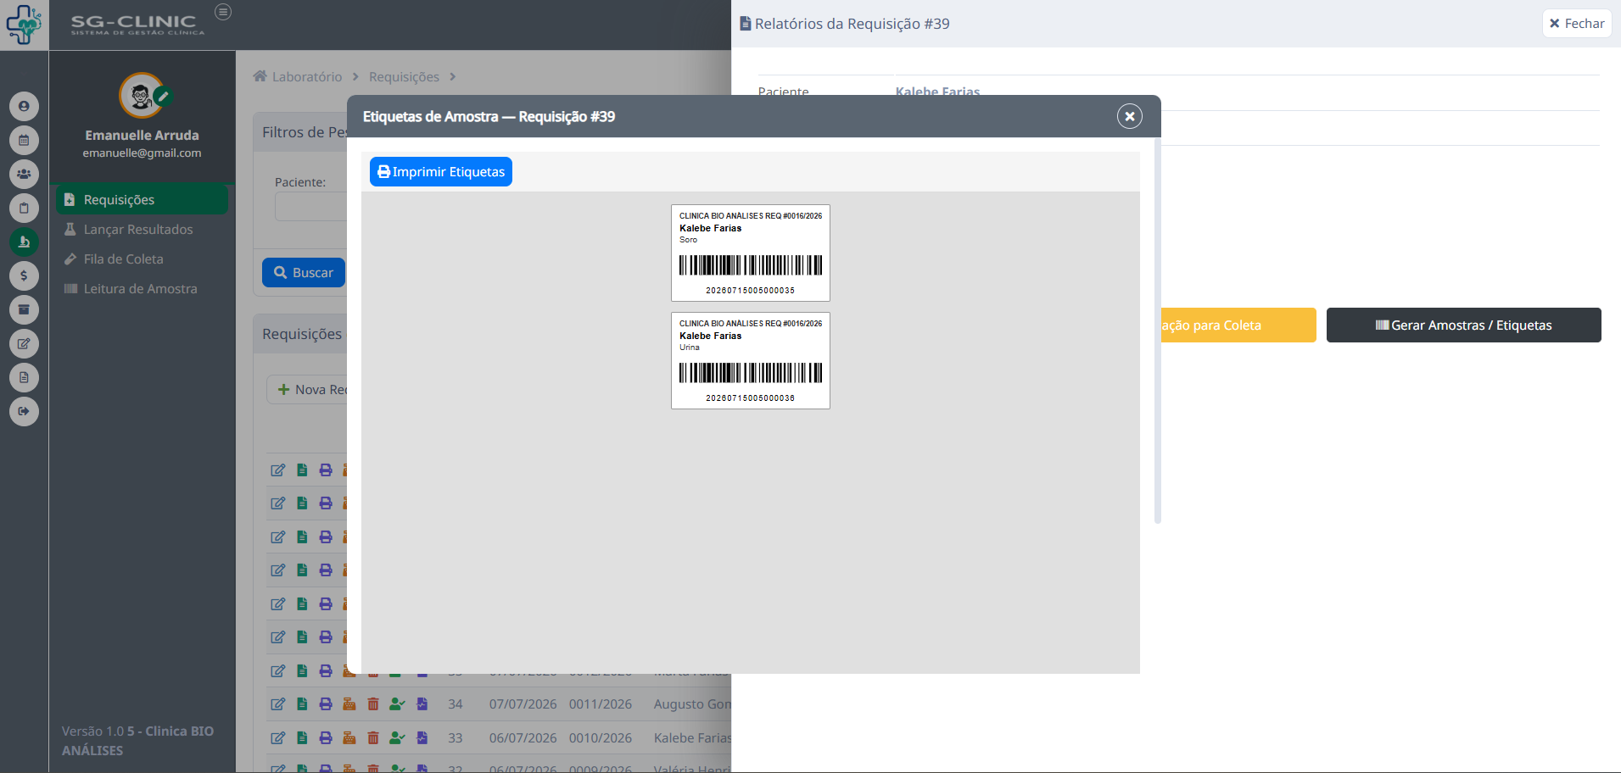
Task: Click Kalebe Farias in requisition row 33
Action: click(692, 738)
